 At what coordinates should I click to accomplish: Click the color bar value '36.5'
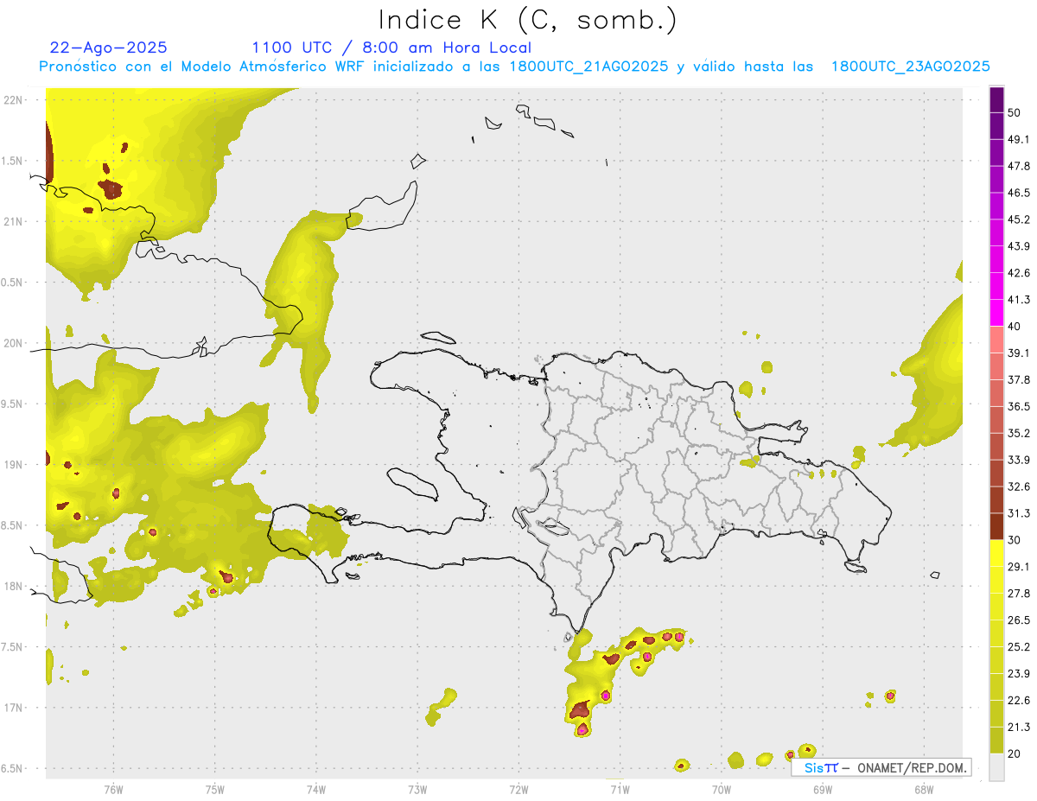tap(1019, 406)
